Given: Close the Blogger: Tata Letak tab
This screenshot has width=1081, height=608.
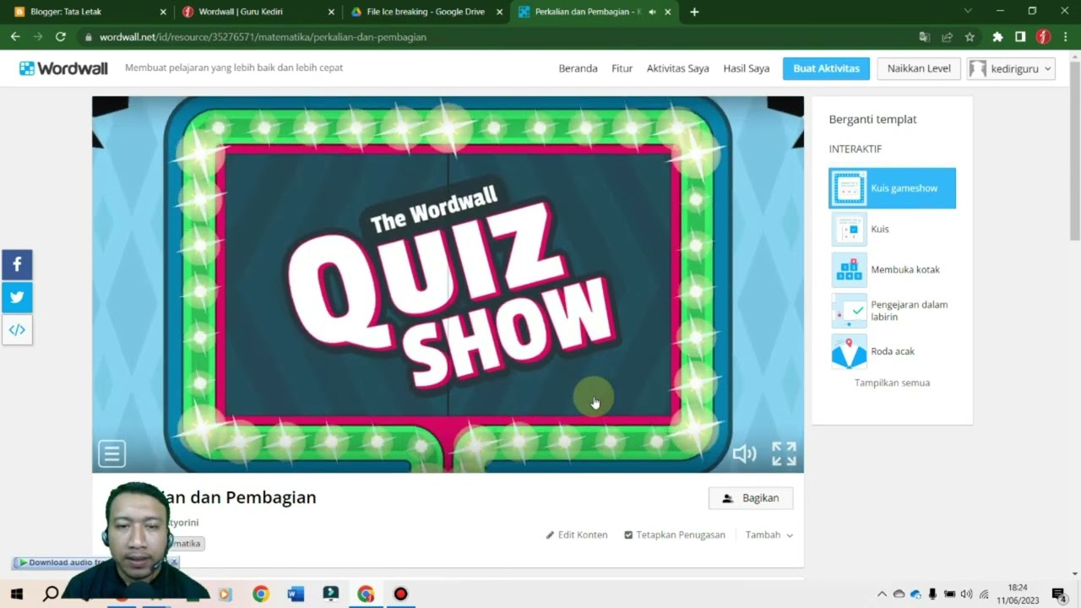Looking at the screenshot, I should [163, 12].
